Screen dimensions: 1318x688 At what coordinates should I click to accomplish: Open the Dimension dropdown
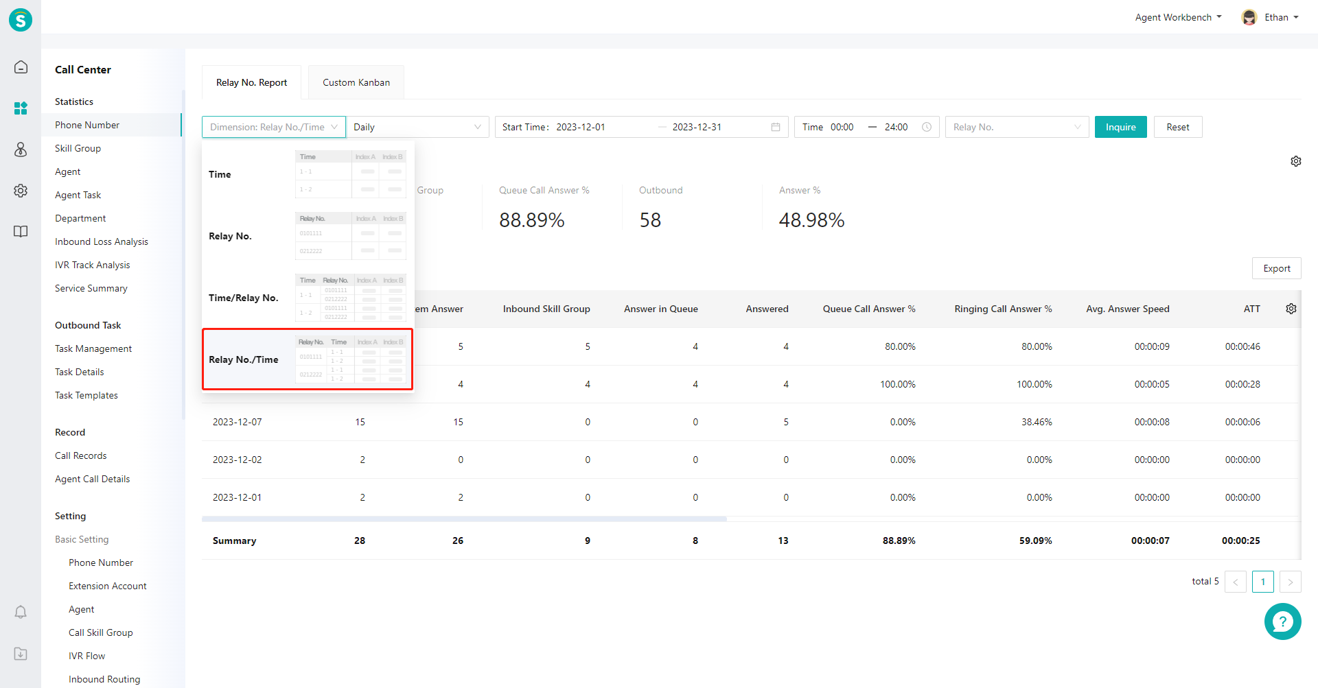point(274,127)
